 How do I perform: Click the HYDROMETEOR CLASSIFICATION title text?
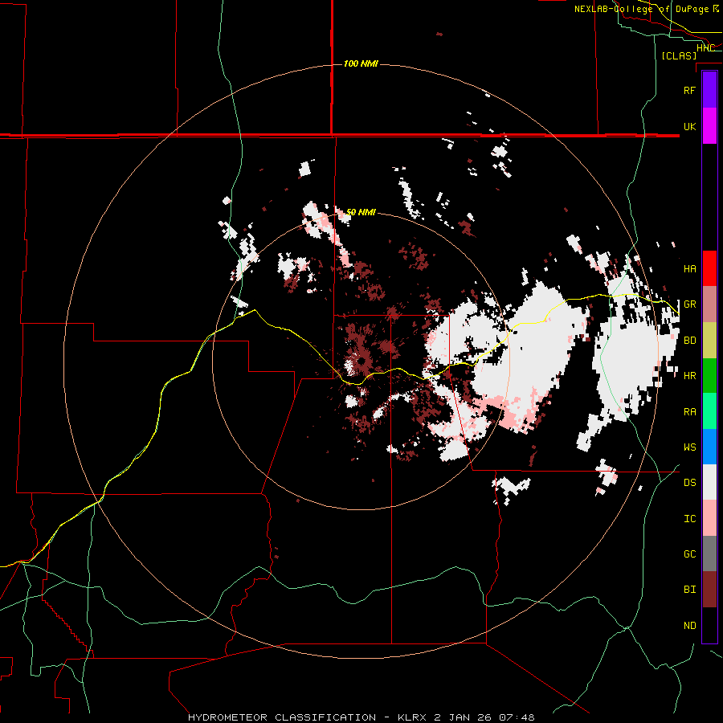coord(282,717)
